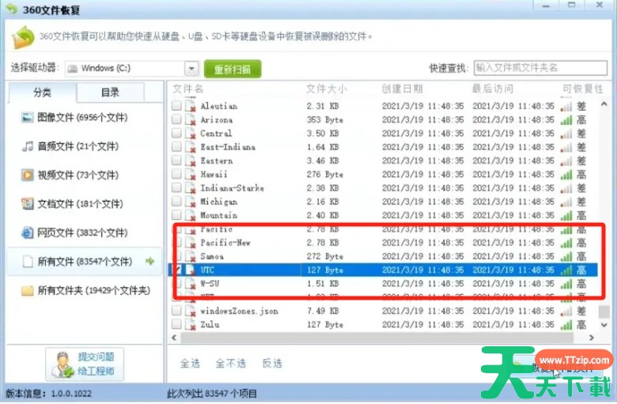This screenshot has height=404, width=617.
Task: Click the video files category icon
Action: pyautogui.click(x=27, y=175)
